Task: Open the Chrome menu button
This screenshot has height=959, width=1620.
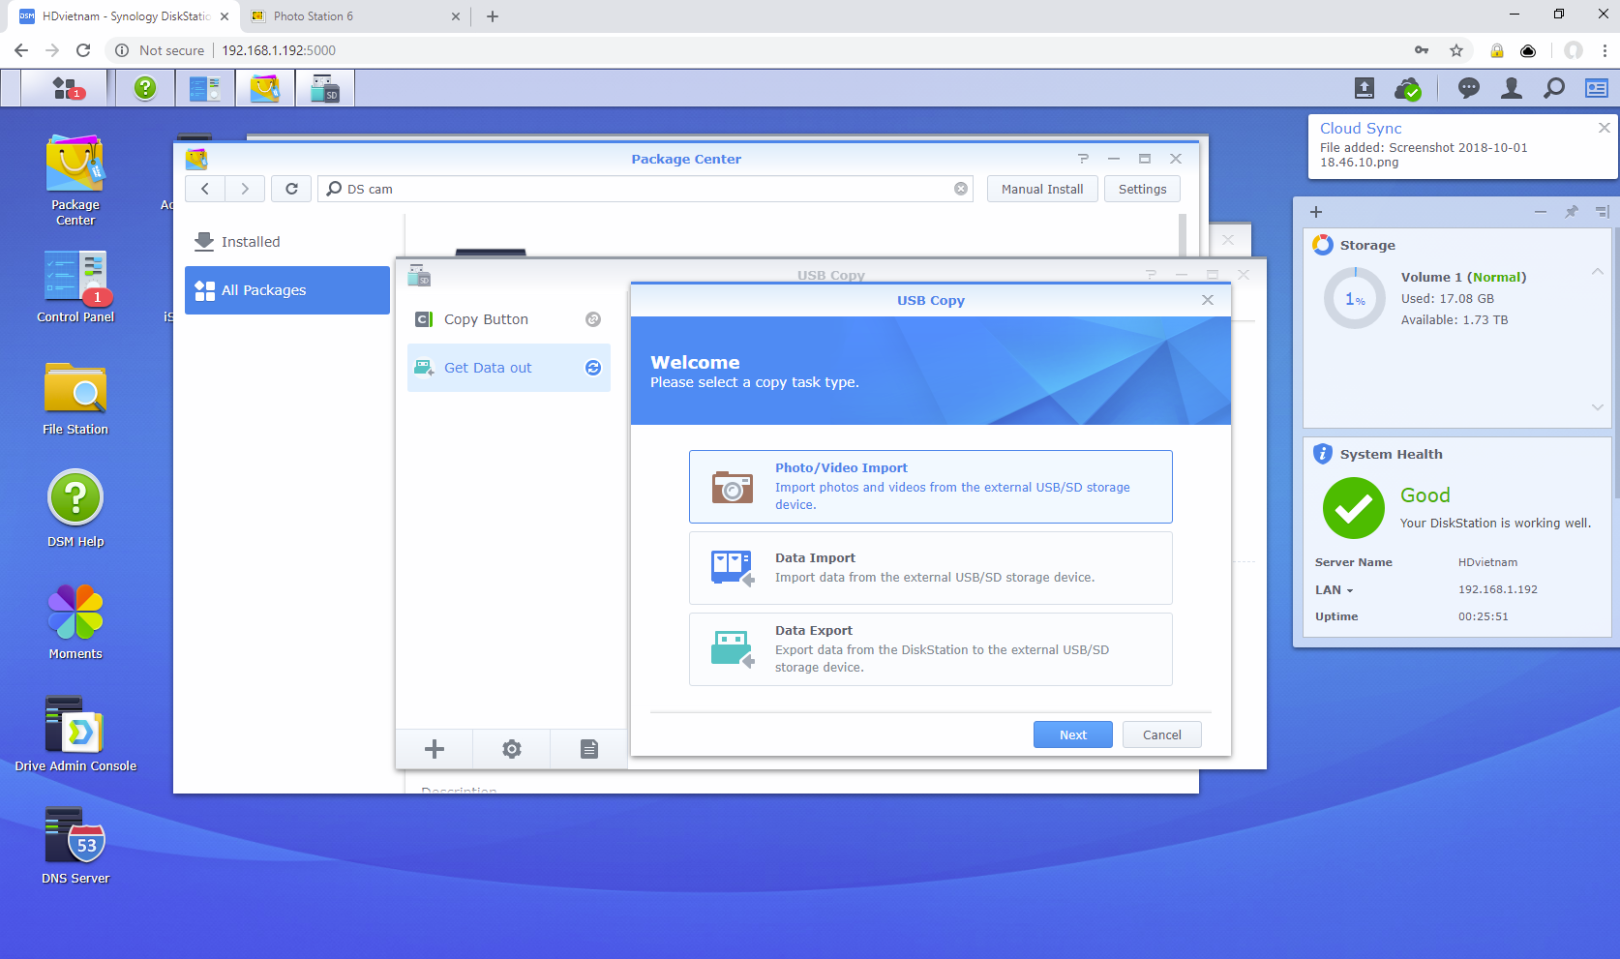Action: pos(1605,50)
